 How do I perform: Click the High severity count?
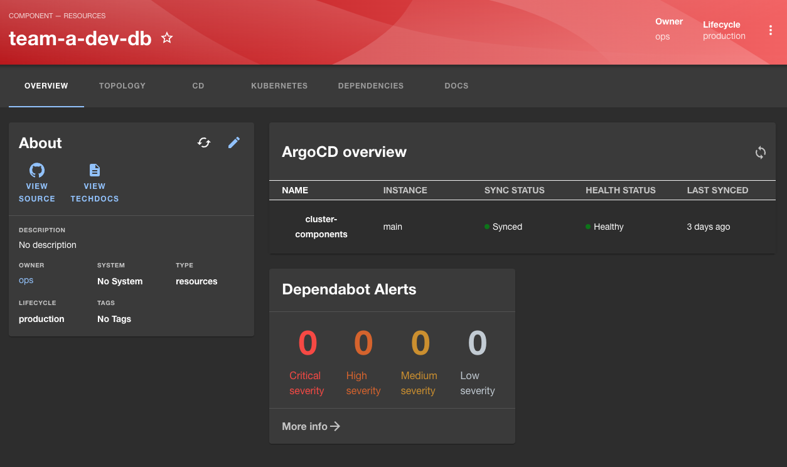pyautogui.click(x=363, y=343)
